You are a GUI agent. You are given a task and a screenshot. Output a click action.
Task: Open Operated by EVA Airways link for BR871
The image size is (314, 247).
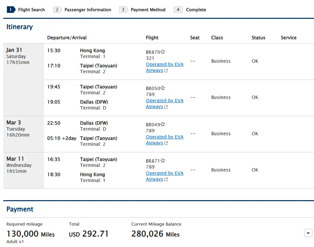coord(164,176)
